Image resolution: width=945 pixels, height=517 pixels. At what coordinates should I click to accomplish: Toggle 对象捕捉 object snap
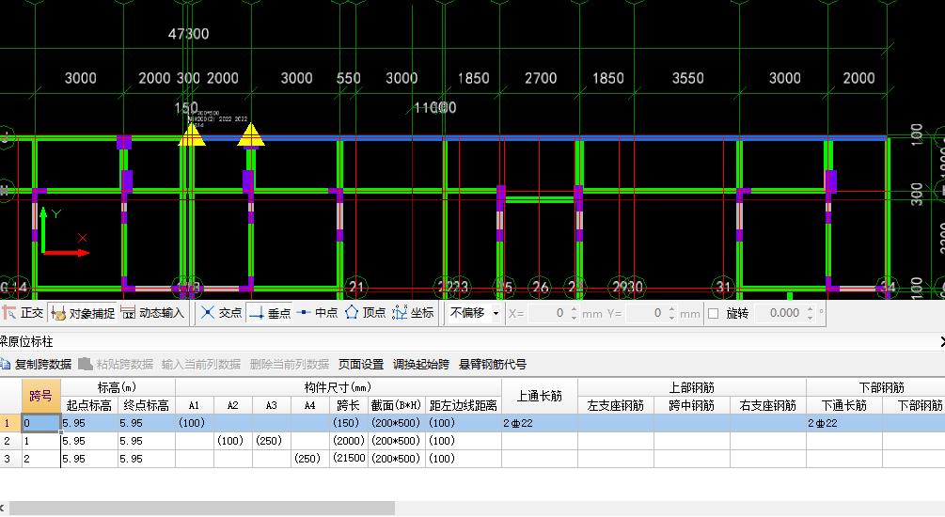point(83,313)
